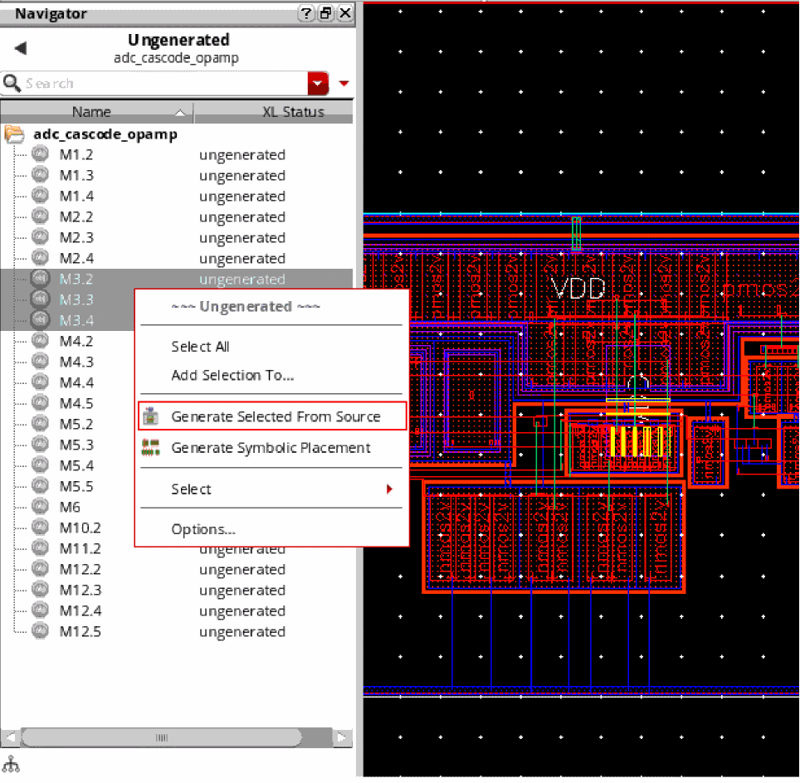Open the red search dropdown button

(x=318, y=83)
